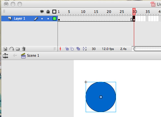Hide the timeline using the Timeline toggle icon

click(x=5, y=56)
